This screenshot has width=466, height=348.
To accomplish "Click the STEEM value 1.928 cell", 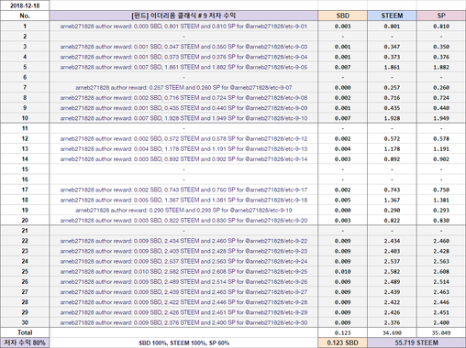I will tap(392, 118).
